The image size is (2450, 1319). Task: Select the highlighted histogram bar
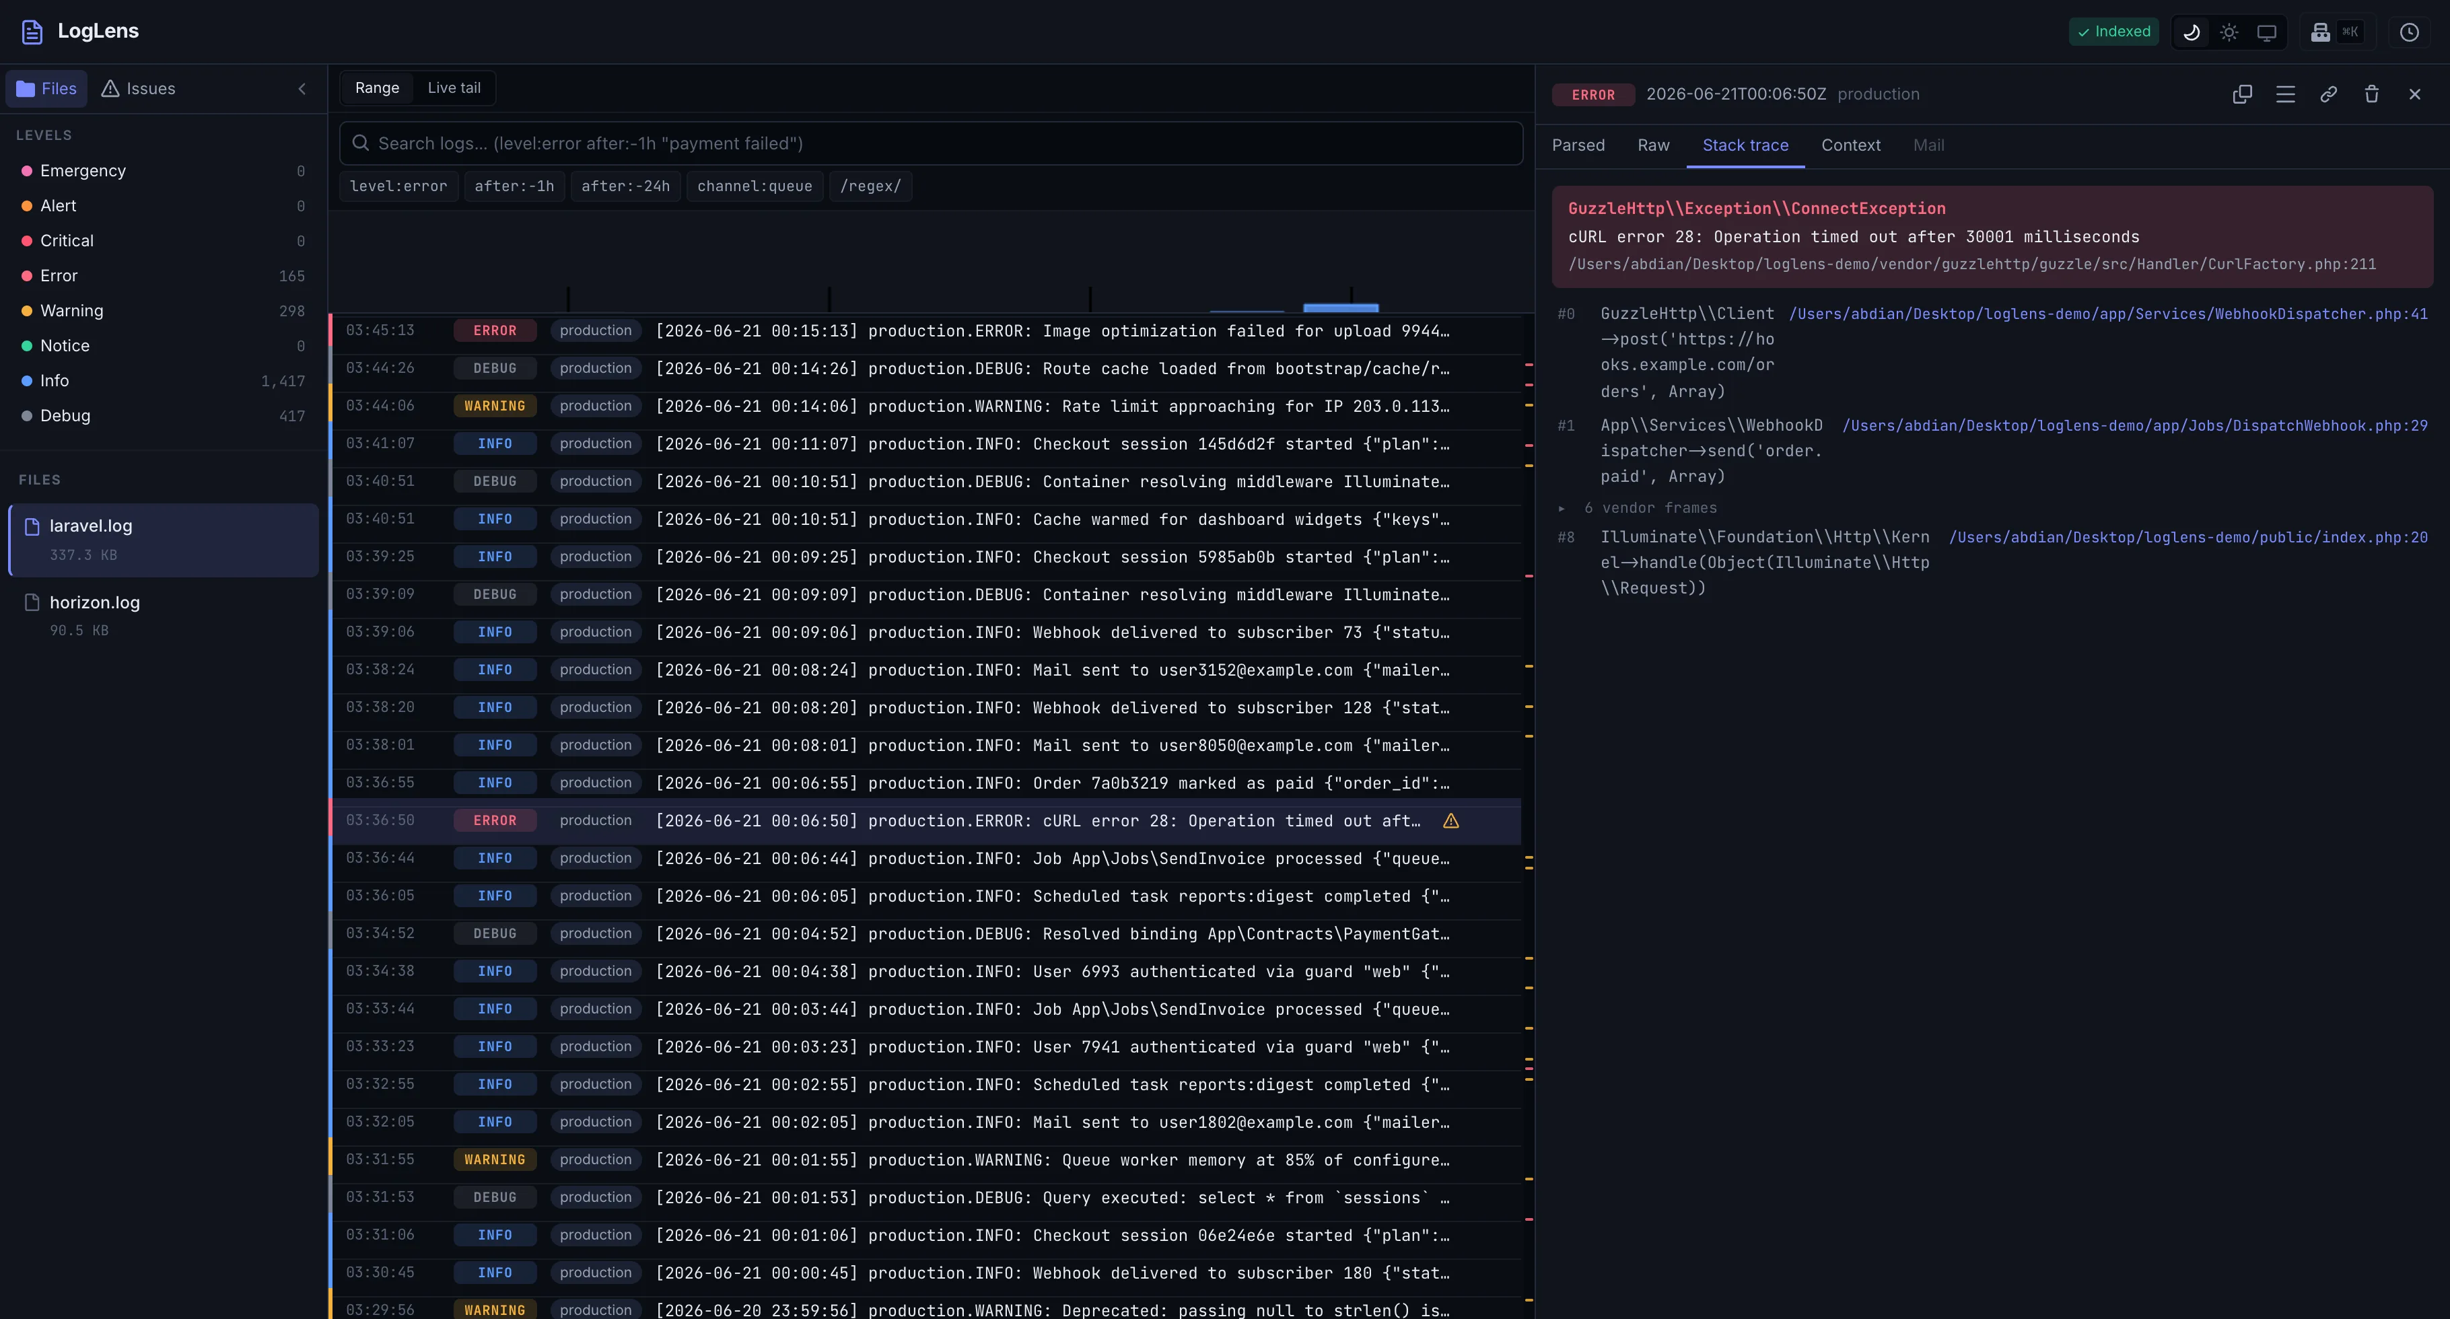(1340, 308)
